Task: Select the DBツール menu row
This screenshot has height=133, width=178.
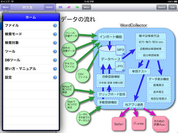Action: coord(31,60)
